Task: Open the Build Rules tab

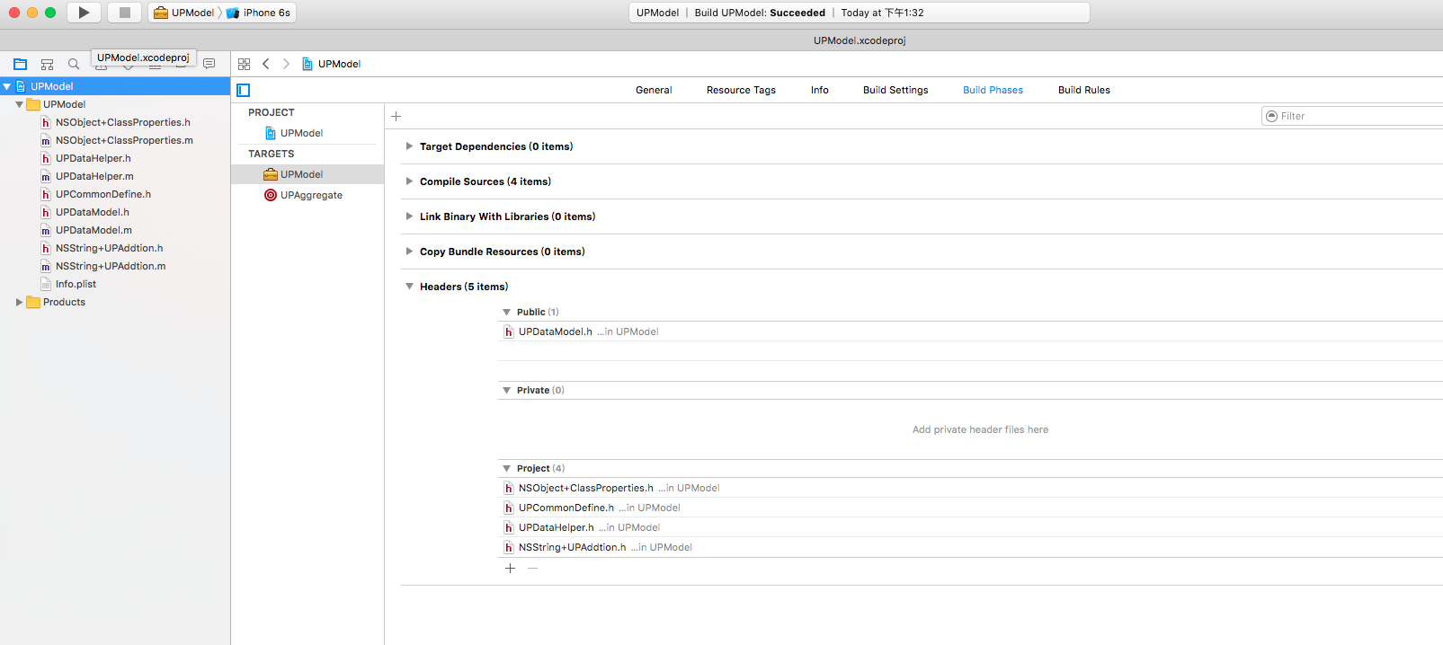Action: point(1084,90)
